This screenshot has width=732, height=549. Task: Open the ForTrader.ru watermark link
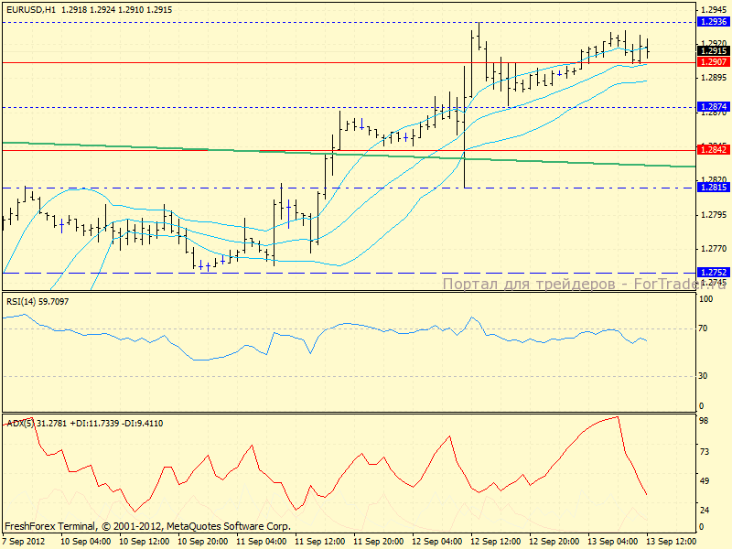point(586,284)
